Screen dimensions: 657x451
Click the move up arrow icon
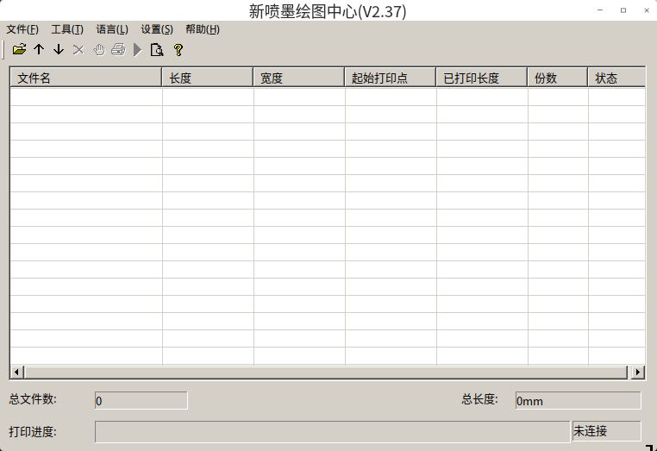(39, 50)
